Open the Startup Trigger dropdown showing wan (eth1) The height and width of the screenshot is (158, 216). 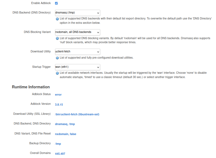coord(78,67)
